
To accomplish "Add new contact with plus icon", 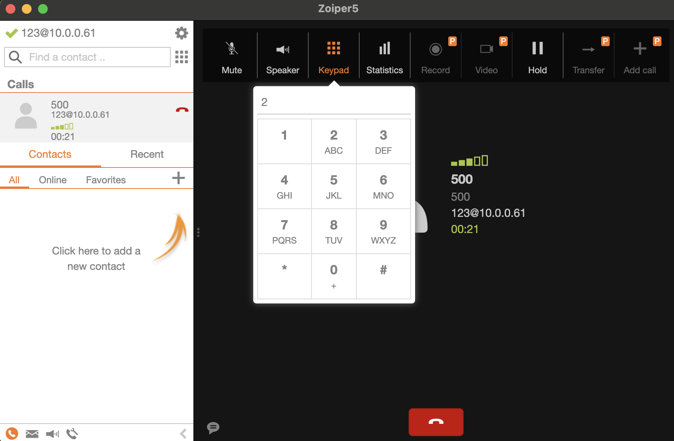I will (x=178, y=178).
